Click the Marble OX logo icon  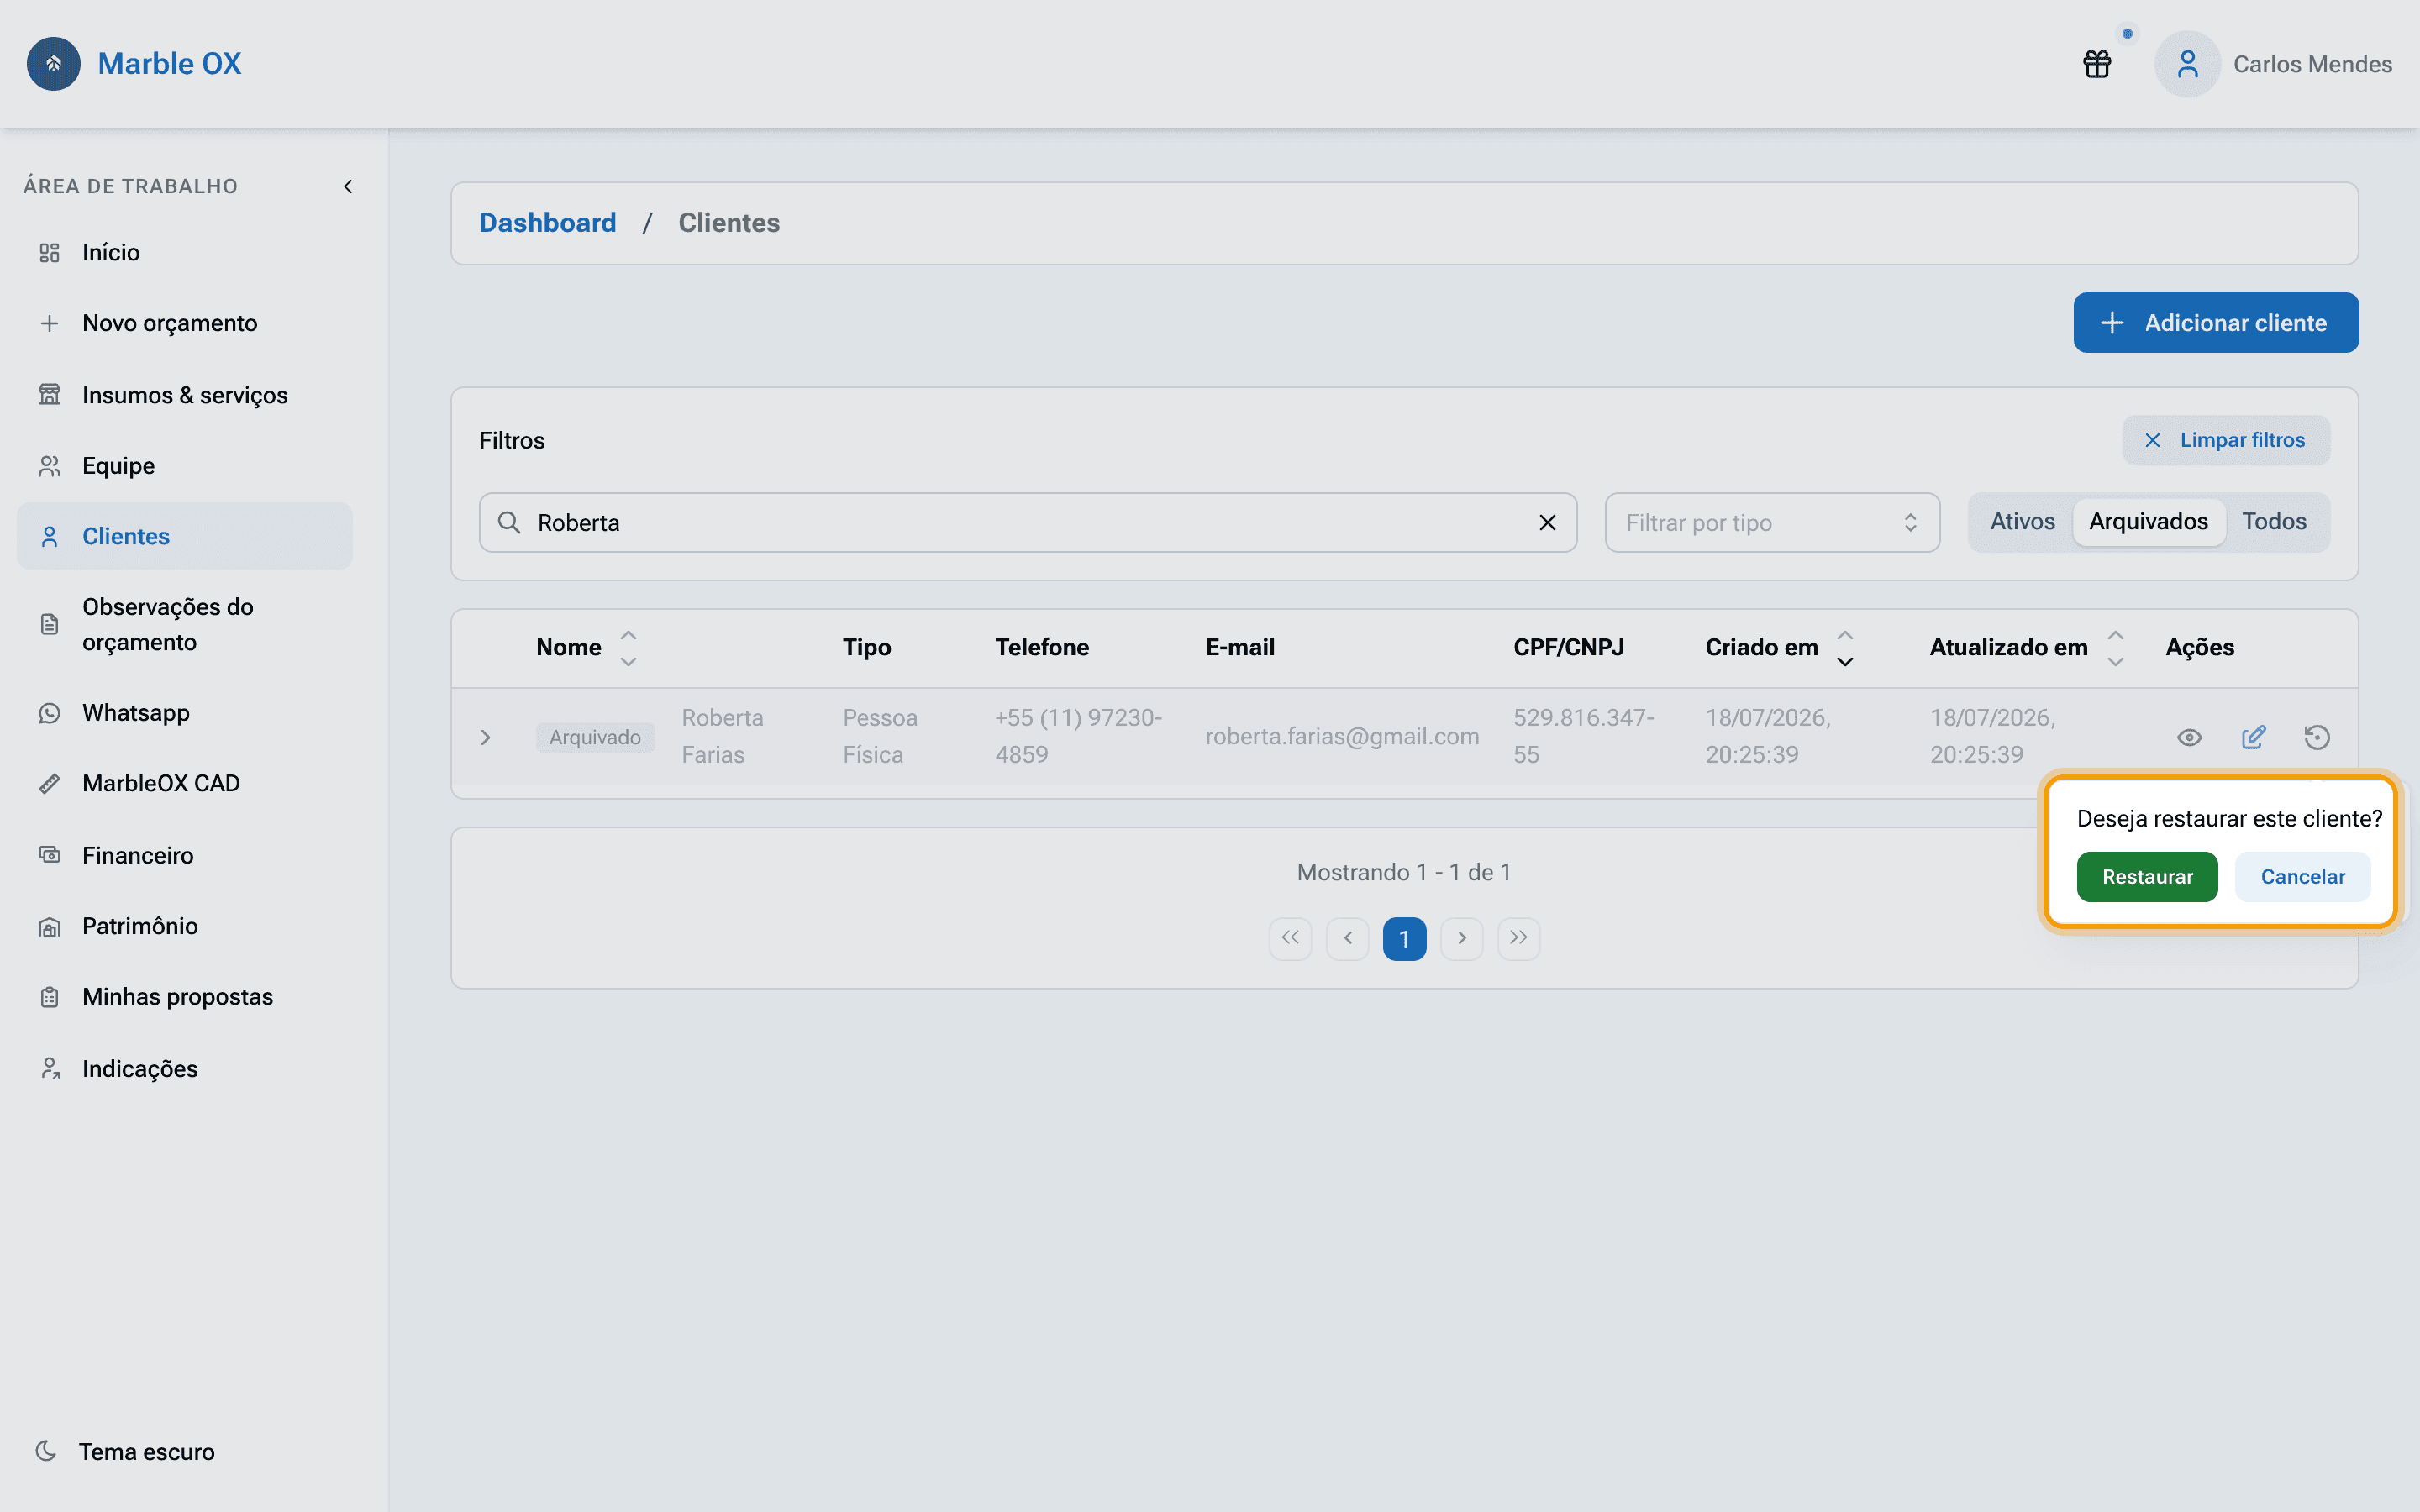point(53,64)
